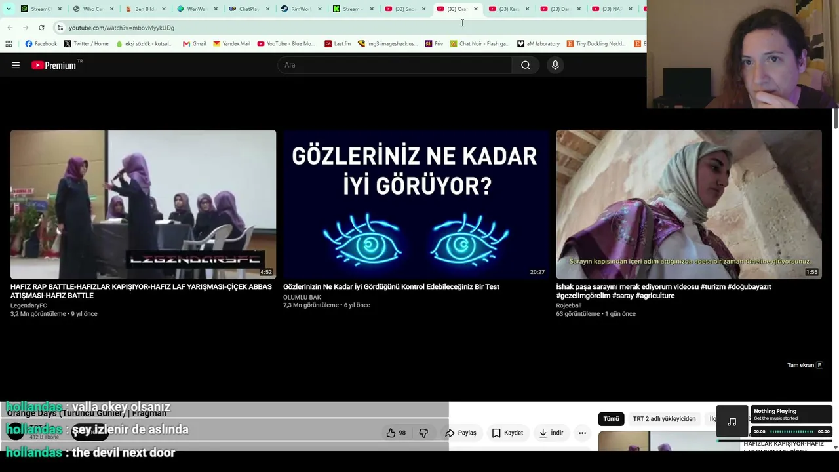Share the video with Paylaş button
Screen dimensions: 839x472
coord(461,433)
